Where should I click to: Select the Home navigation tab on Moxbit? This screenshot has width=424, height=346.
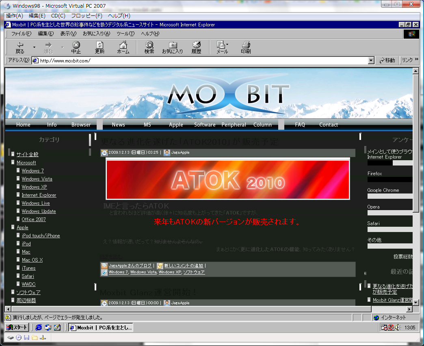coord(23,125)
